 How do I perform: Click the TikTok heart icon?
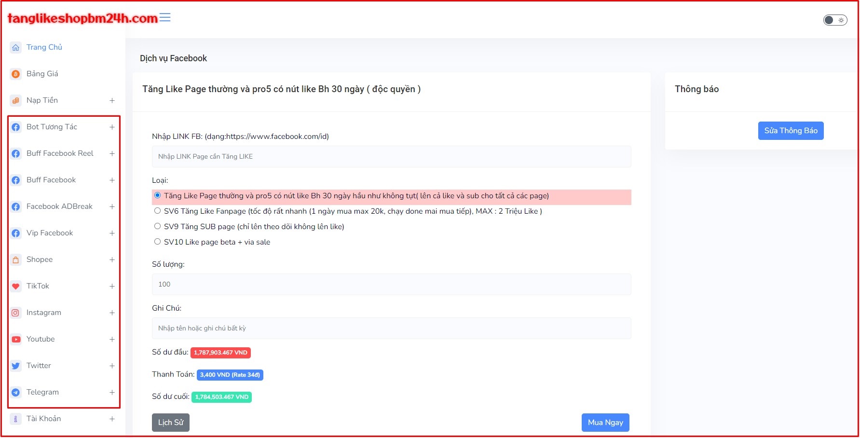click(x=16, y=286)
